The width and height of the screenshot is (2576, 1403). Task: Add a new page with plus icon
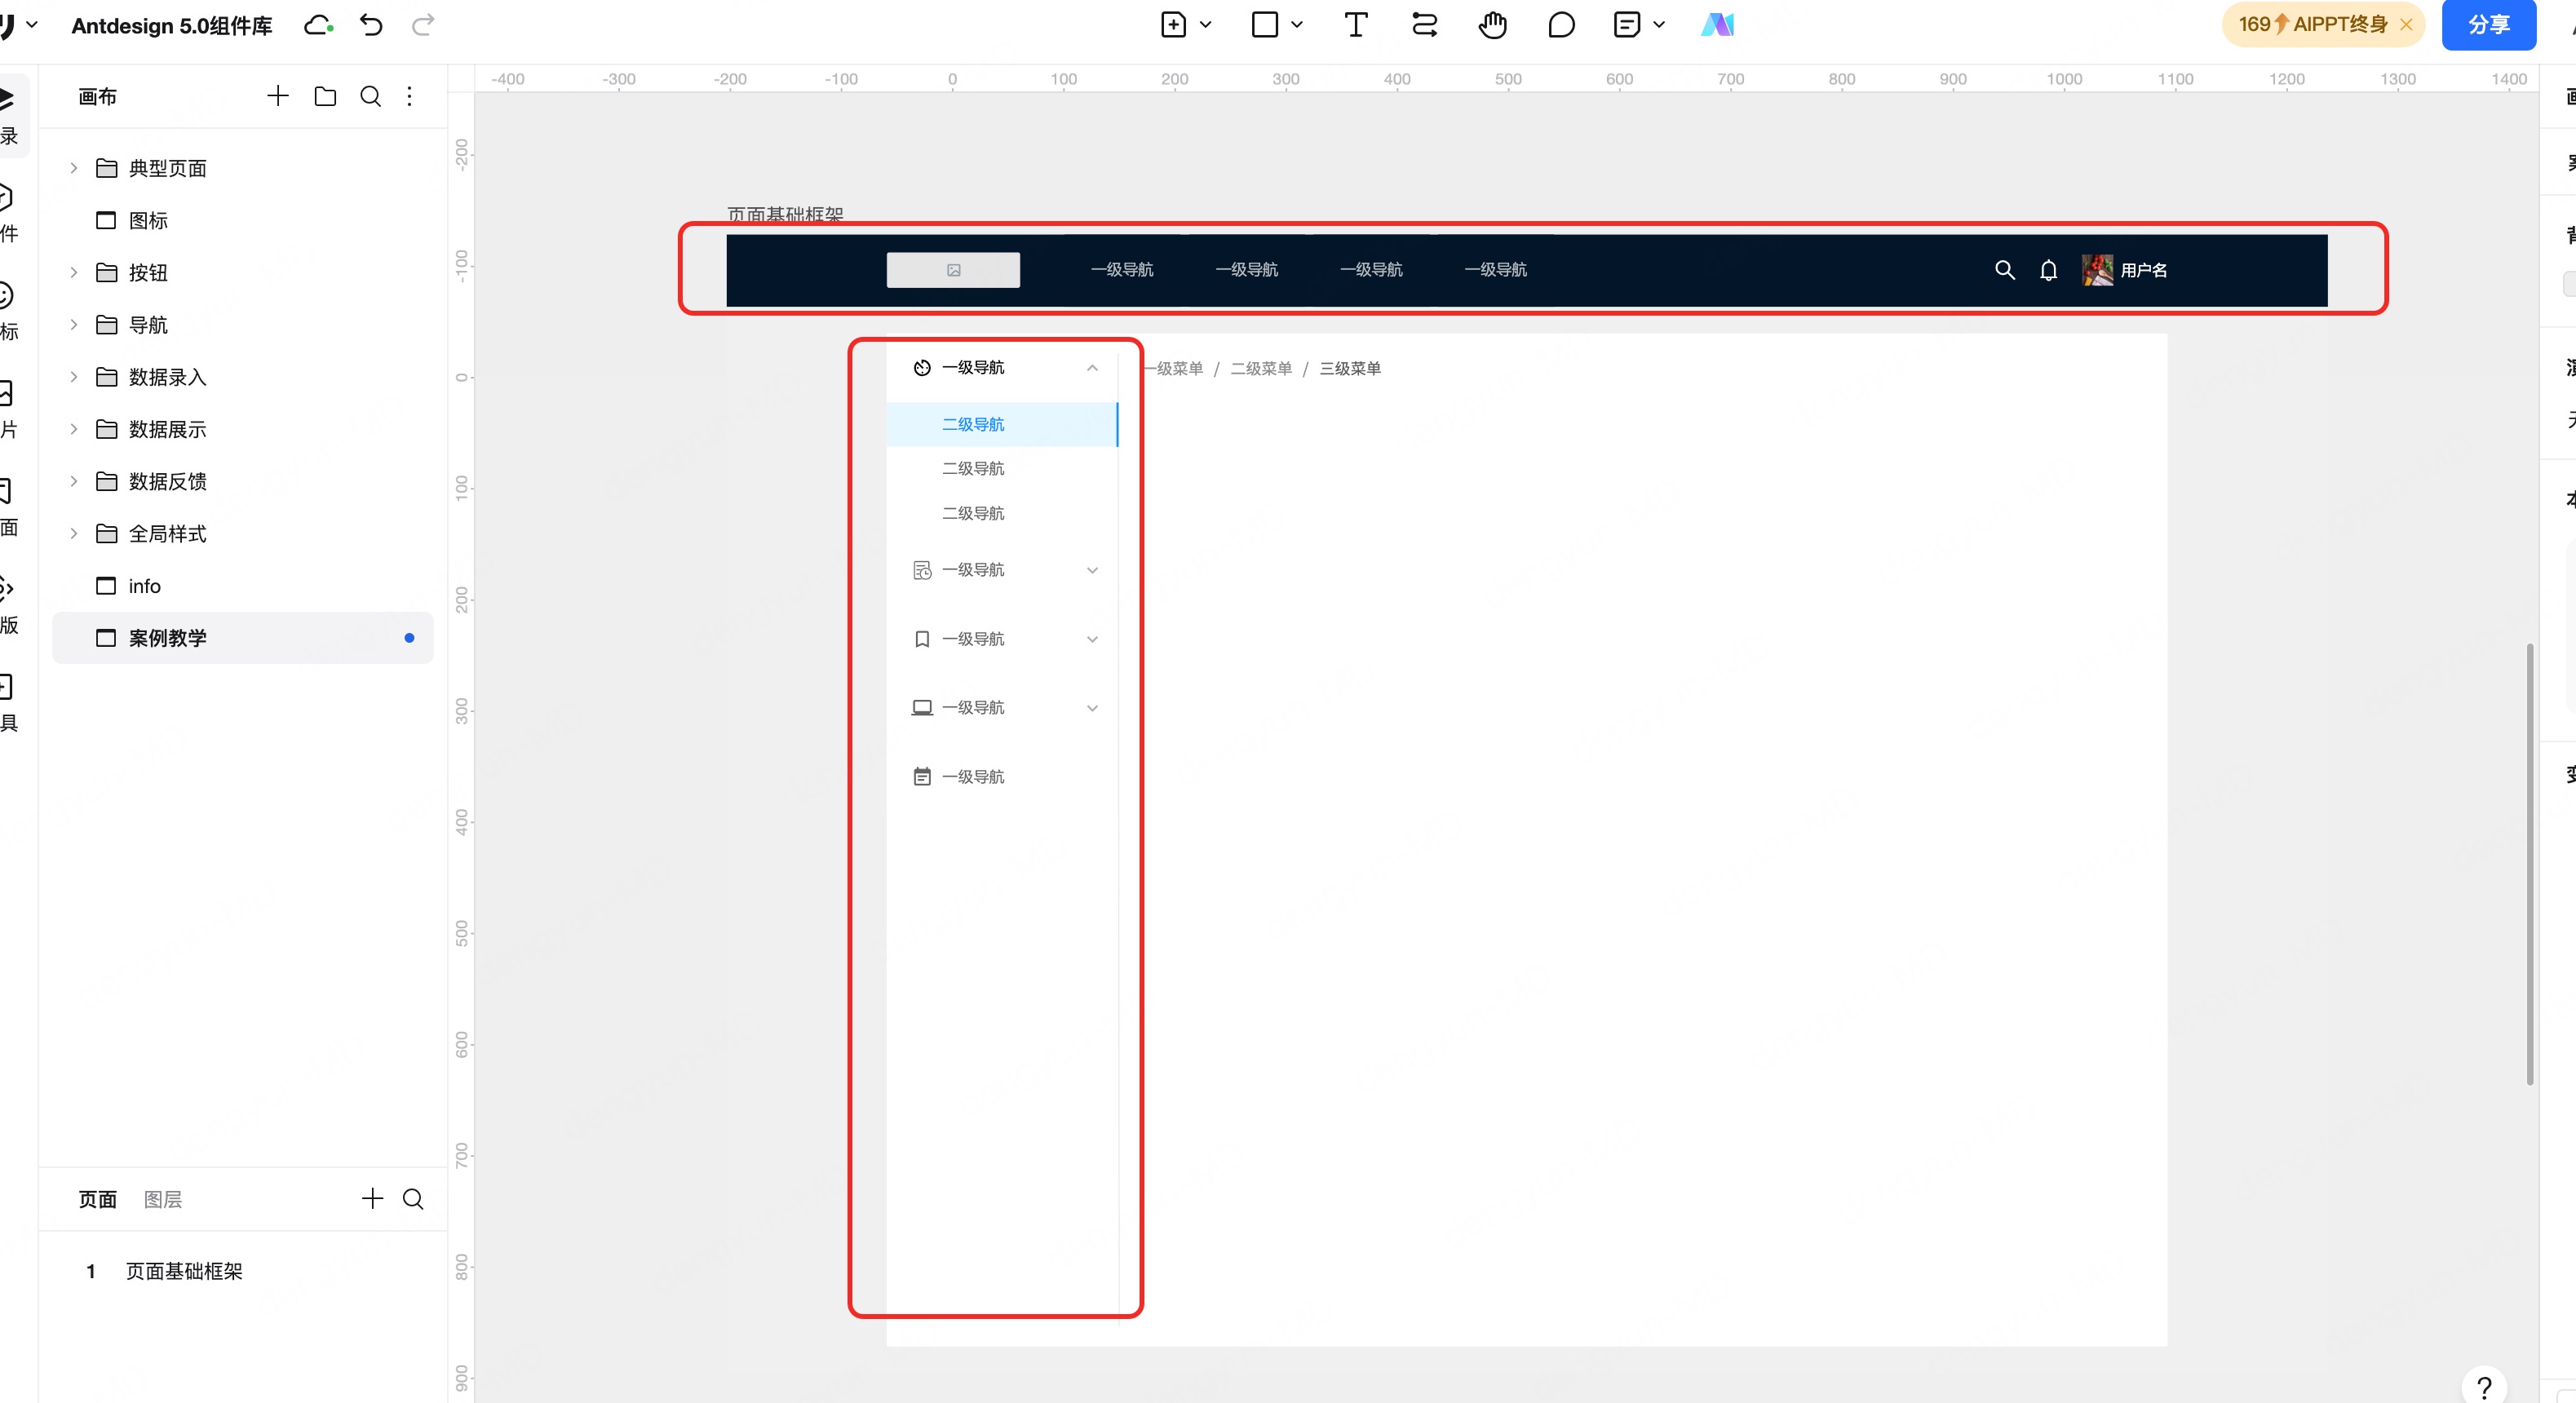372,1199
